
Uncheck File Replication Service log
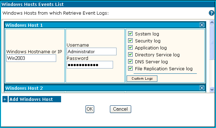(130, 69)
